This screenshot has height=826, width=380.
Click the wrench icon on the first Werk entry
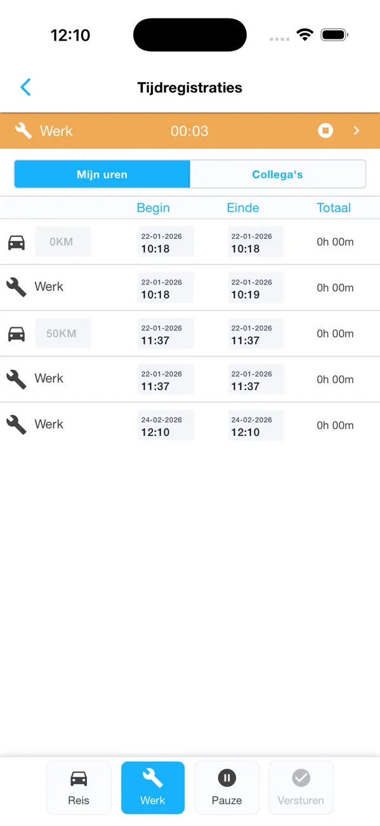click(16, 287)
